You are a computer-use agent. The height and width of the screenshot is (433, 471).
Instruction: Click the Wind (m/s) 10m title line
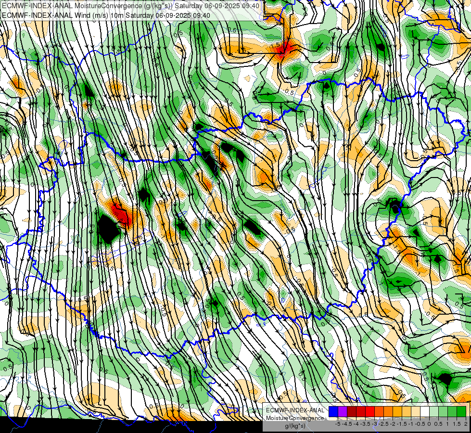105,15
